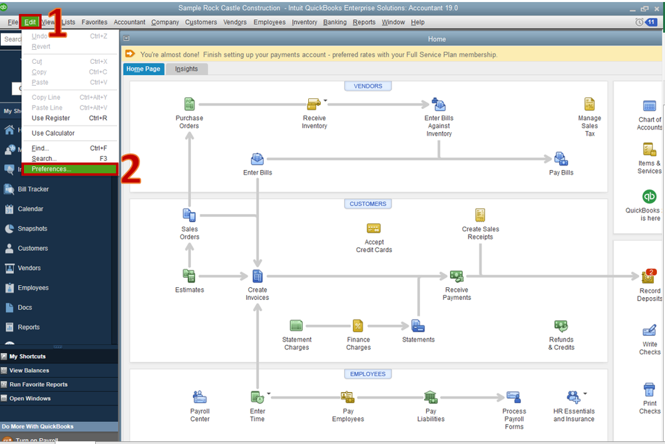Open the Reports menu
665x444 pixels.
coord(364,22)
